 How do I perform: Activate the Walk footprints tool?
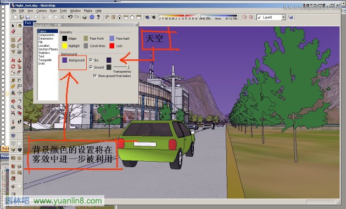tap(19, 122)
